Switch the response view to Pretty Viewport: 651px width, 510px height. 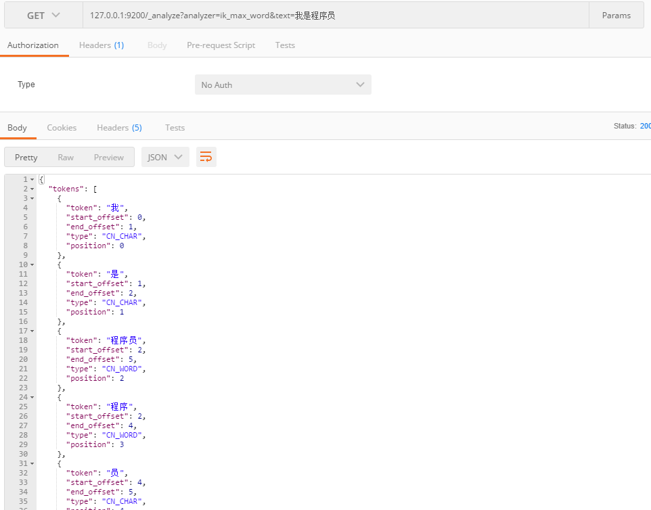[26, 158]
